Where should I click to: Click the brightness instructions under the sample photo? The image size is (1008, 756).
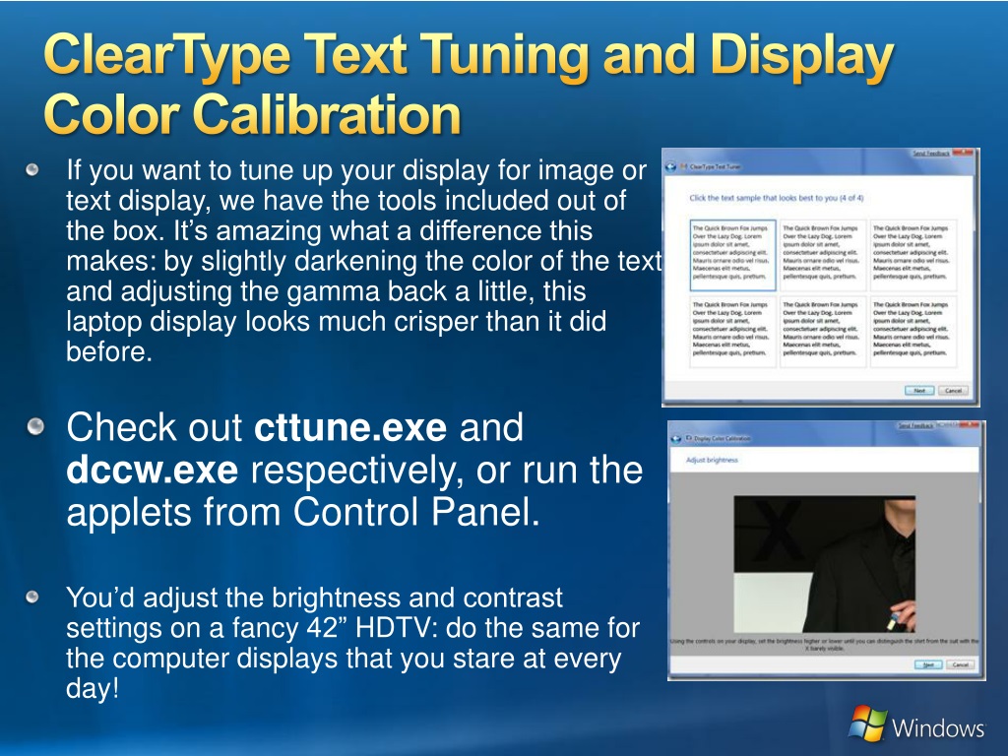coord(824,645)
